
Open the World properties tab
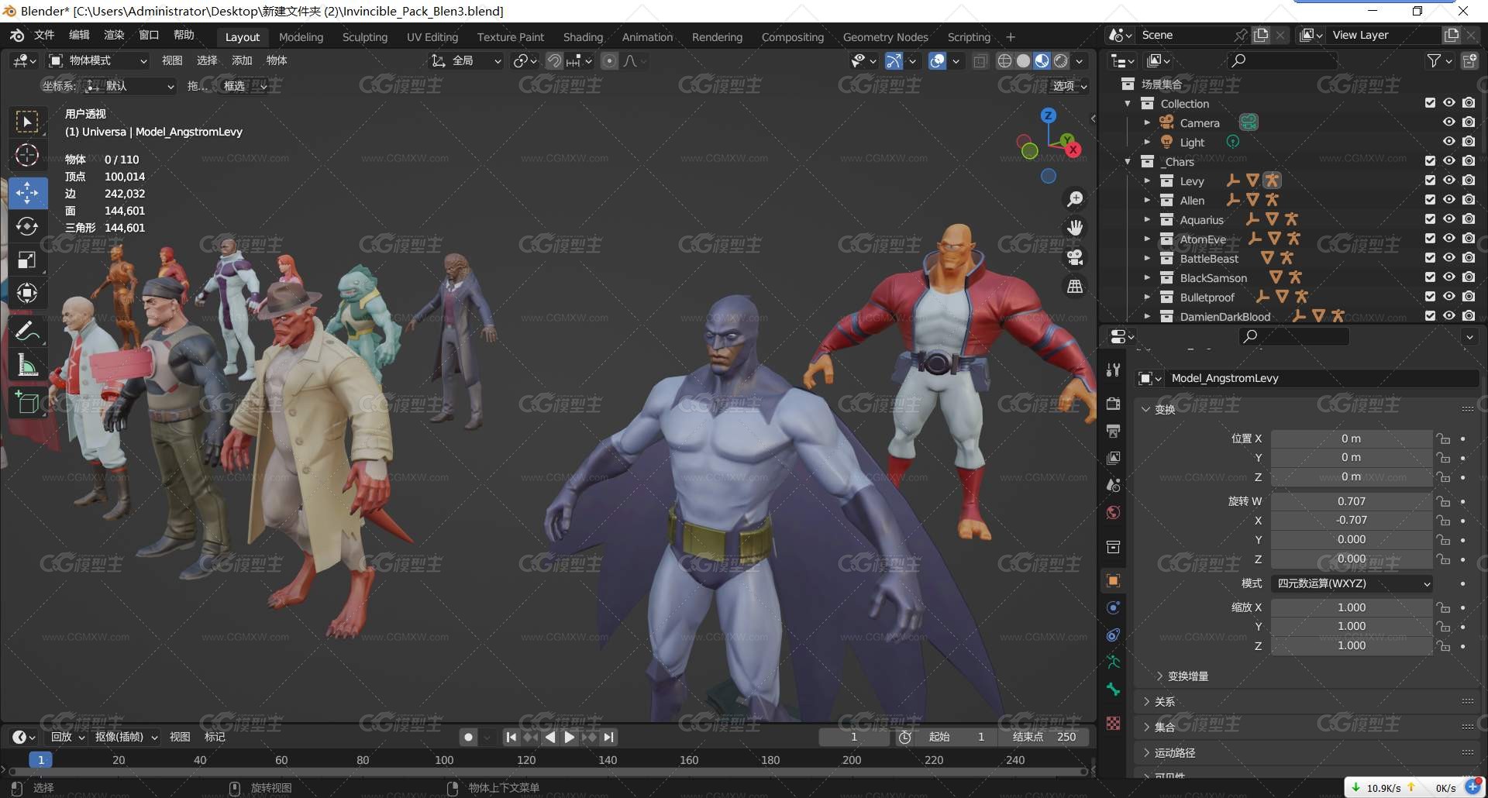pos(1114,512)
